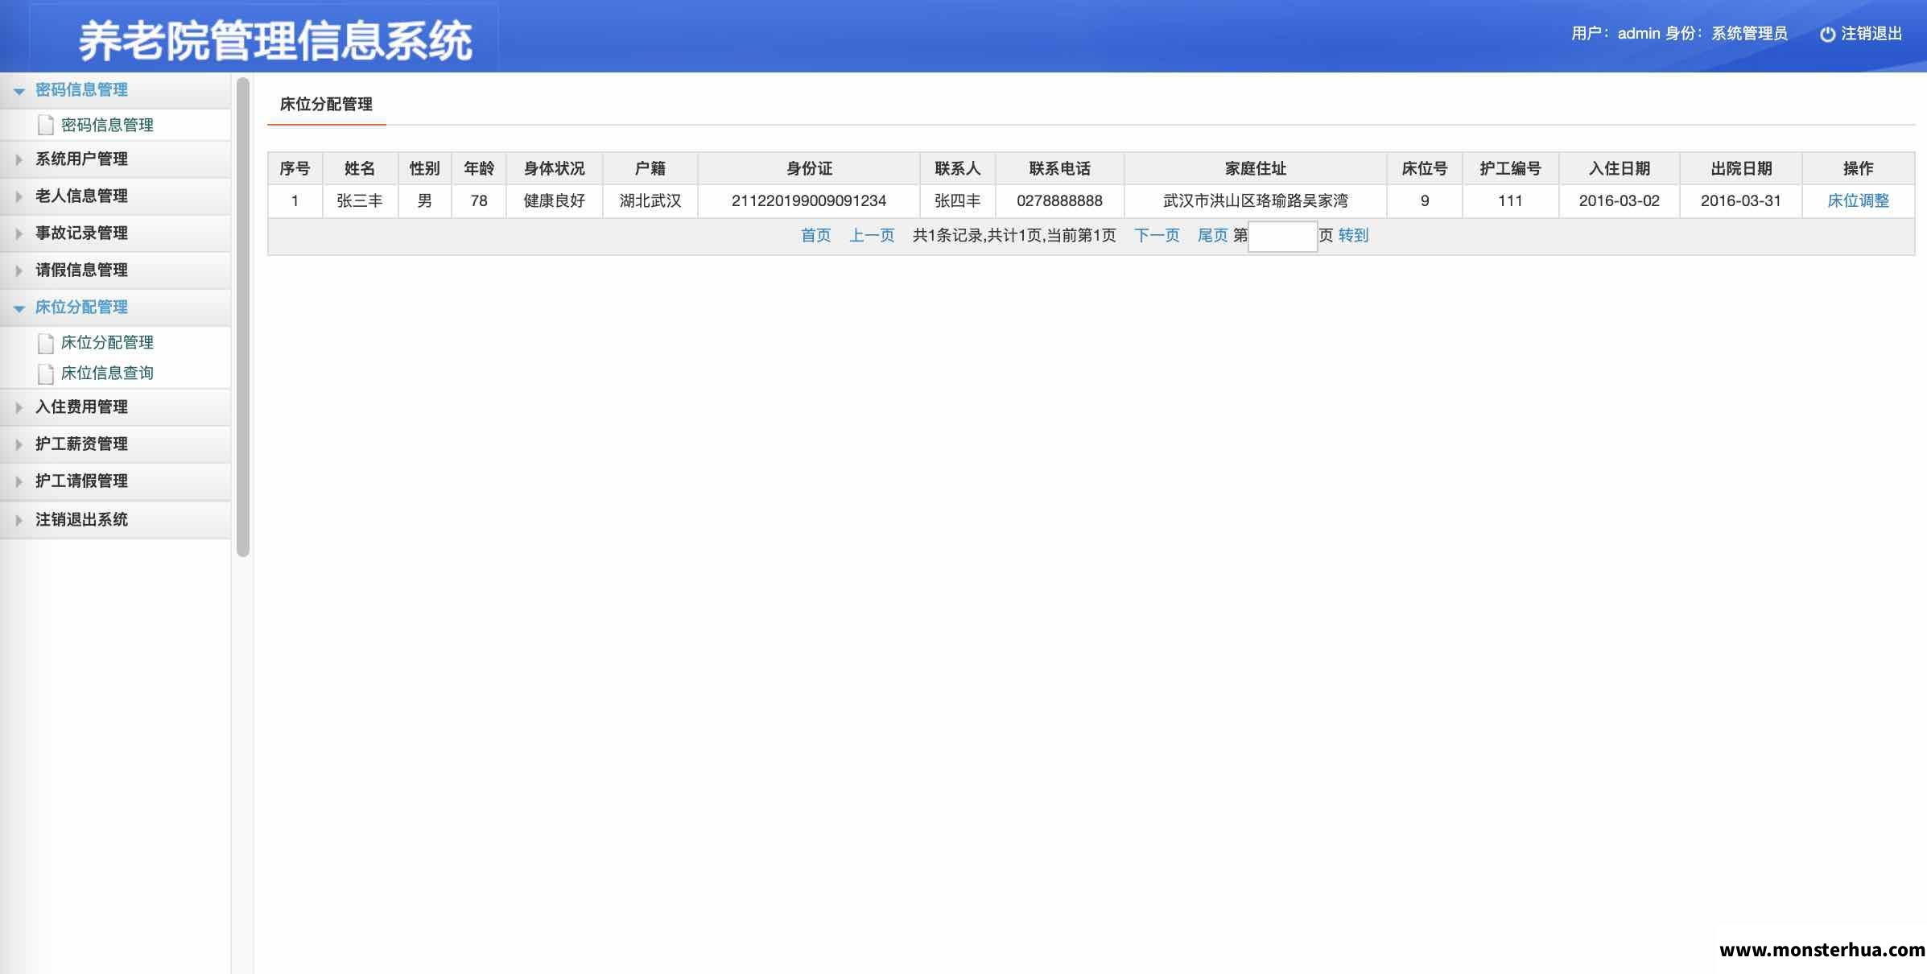1927x974 pixels.
Task: Open the 护工薪资管理 menu
Action: [115, 444]
